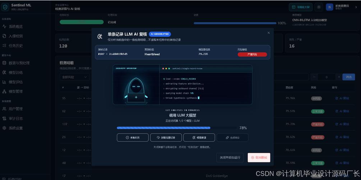Viewport: 361px width, 180px height.
Task: Click the 生成结论 step button
Action: click(232, 138)
